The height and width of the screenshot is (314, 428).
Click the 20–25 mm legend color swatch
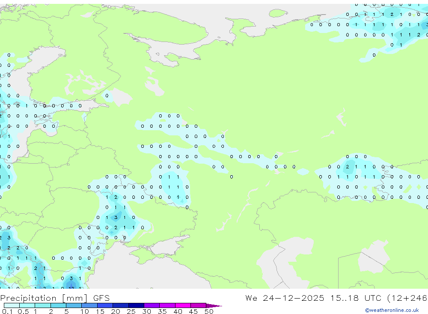121,305
